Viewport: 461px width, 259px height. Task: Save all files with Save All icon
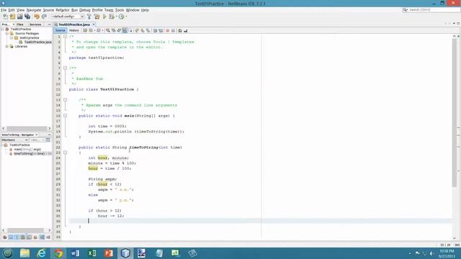coord(27,17)
